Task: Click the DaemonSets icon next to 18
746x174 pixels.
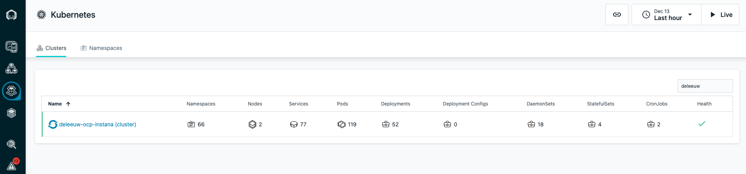Action: coord(531,124)
